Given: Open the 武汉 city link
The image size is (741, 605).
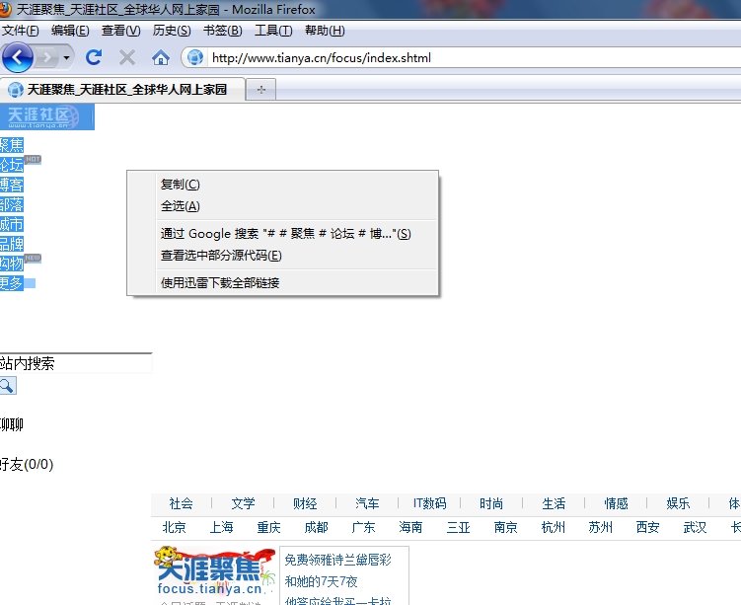Looking at the screenshot, I should 696,527.
